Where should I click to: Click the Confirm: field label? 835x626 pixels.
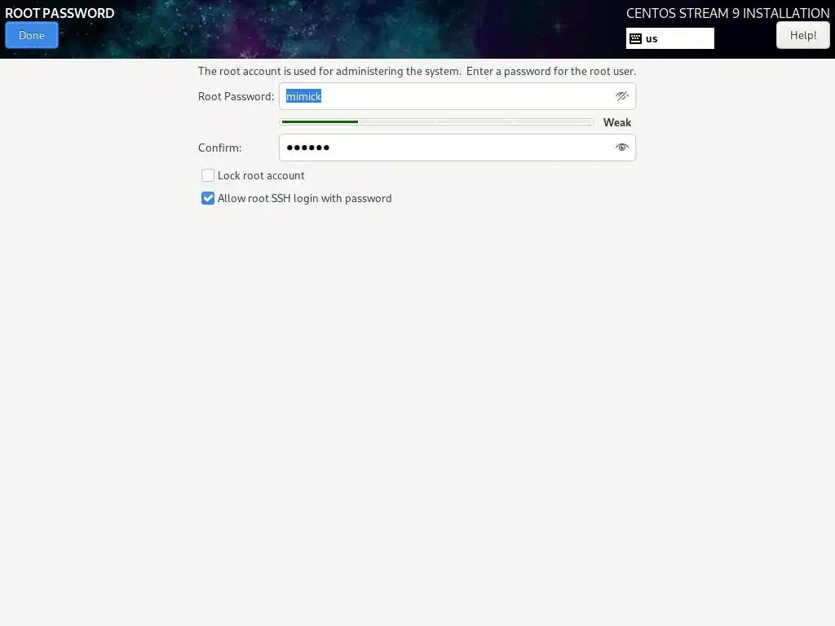(x=220, y=148)
